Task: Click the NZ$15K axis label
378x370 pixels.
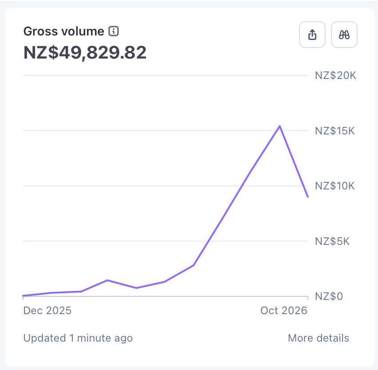Action: pyautogui.click(x=335, y=131)
